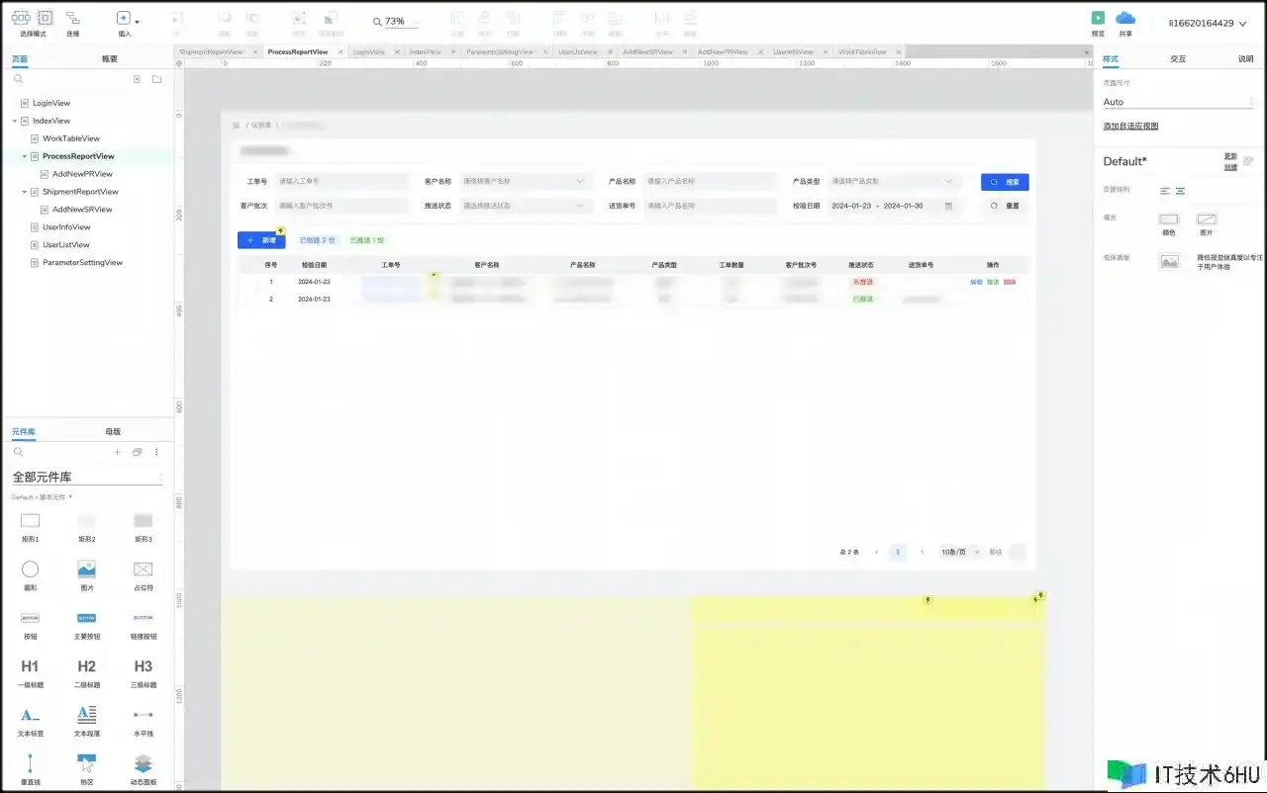Open the 页面尺寸 Auto dropdown

[1179, 102]
